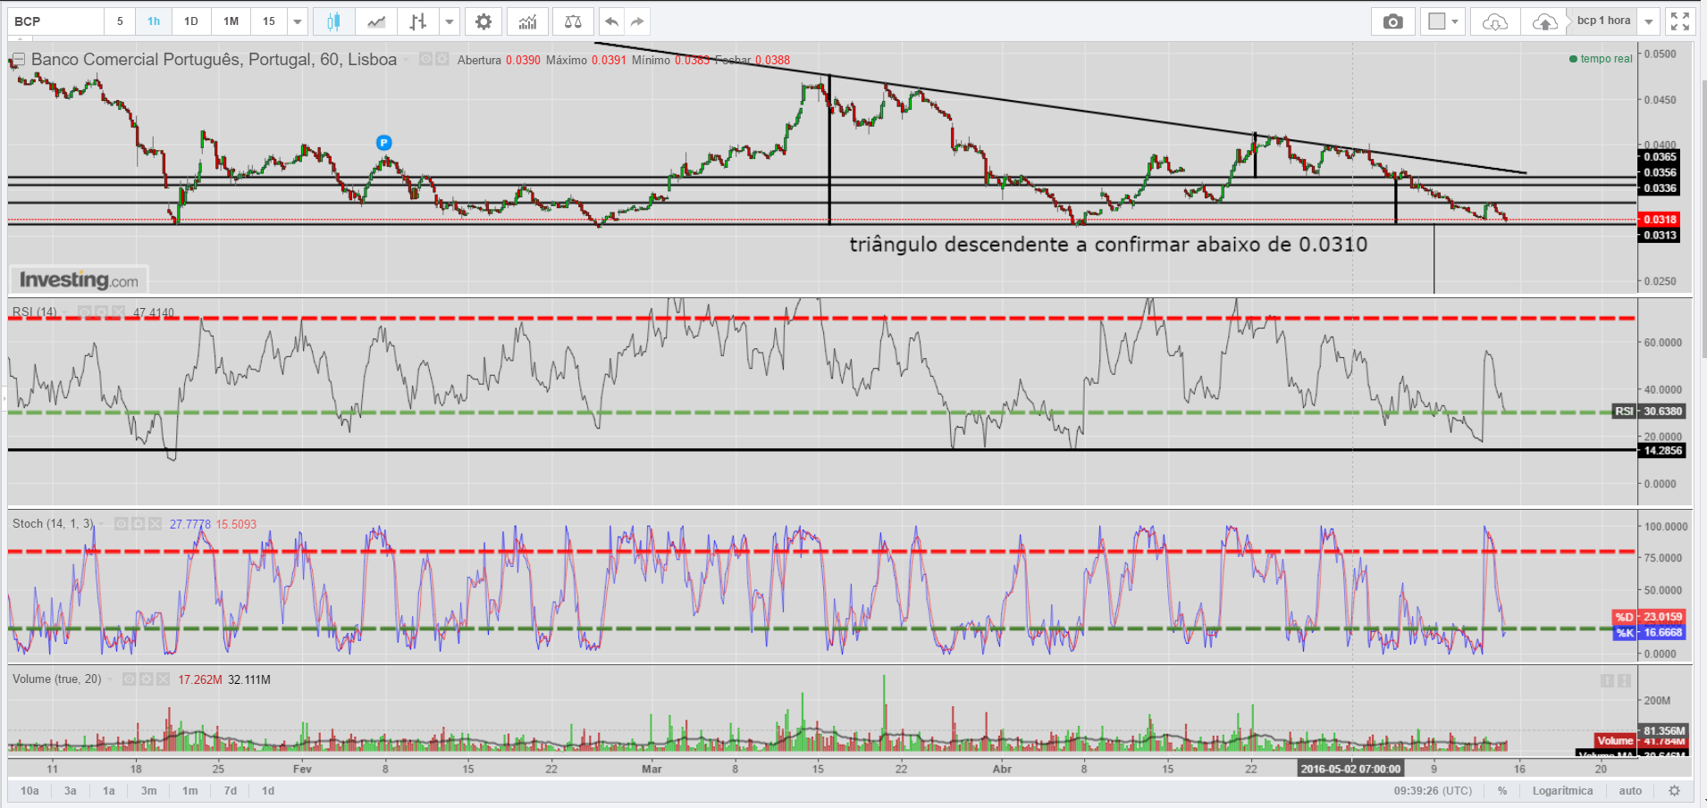
Task: Toggle fullscreen mode with the arrows icon
Action: pos(1680,21)
